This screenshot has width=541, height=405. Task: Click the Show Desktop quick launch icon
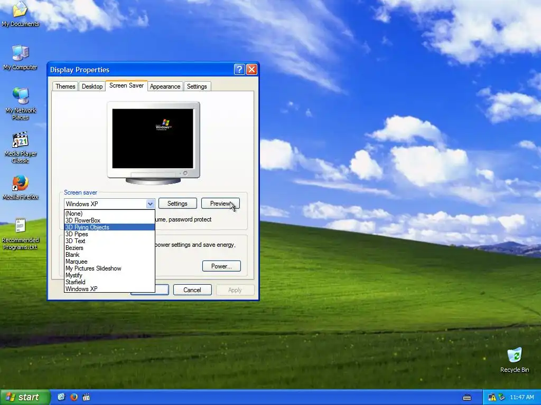61,397
